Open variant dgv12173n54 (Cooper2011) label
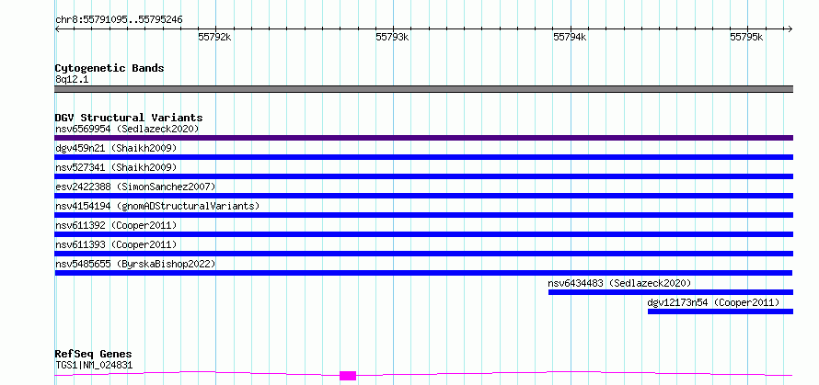 pyautogui.click(x=713, y=302)
